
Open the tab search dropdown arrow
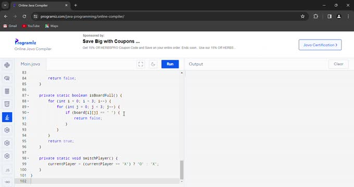click(5, 5)
